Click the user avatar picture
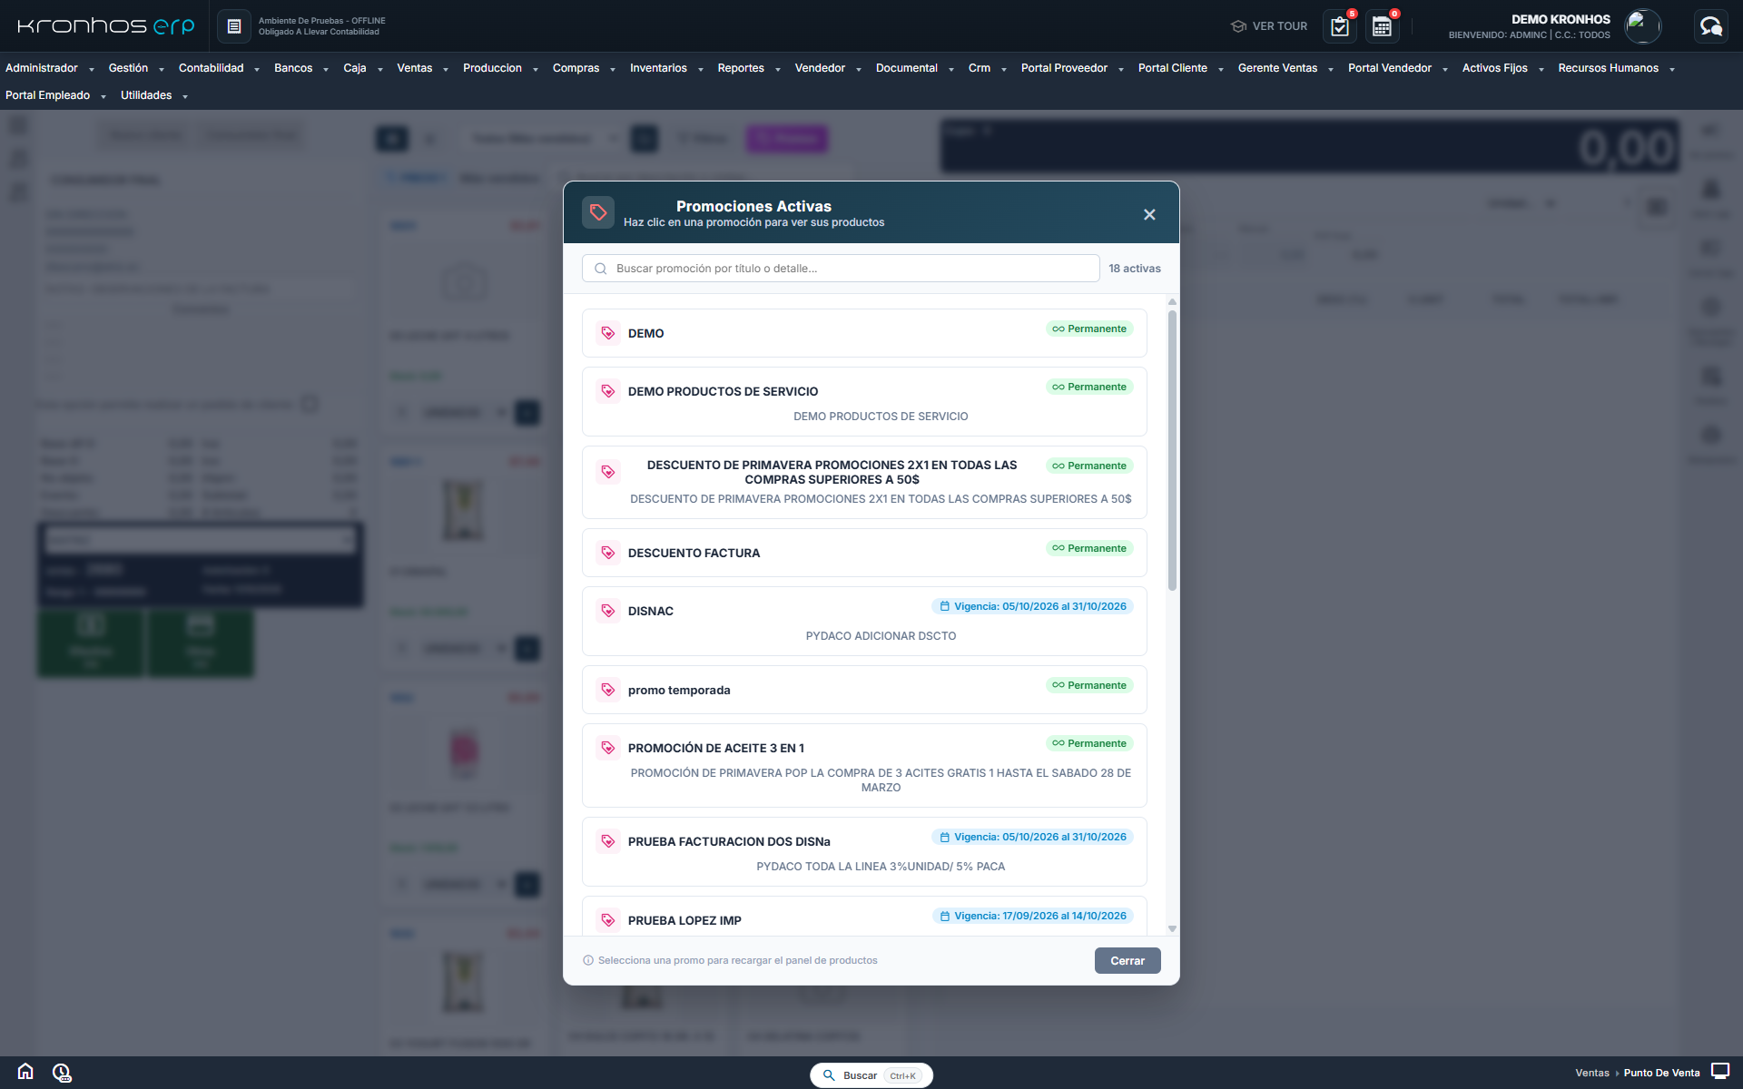1743x1089 pixels. point(1642,26)
